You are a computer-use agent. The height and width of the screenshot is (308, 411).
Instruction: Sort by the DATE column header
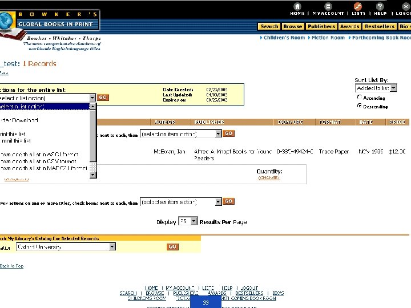click(x=366, y=122)
